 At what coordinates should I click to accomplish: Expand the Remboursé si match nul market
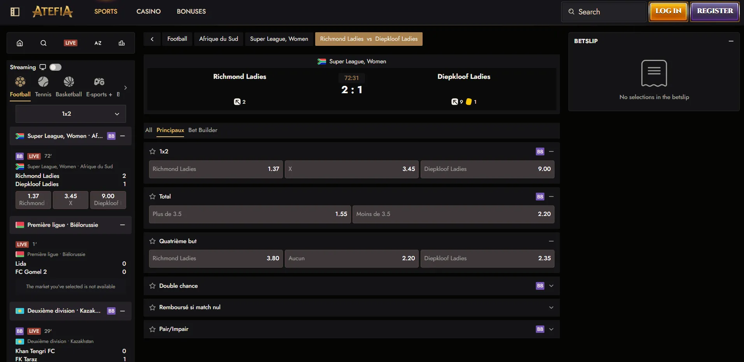(551, 308)
